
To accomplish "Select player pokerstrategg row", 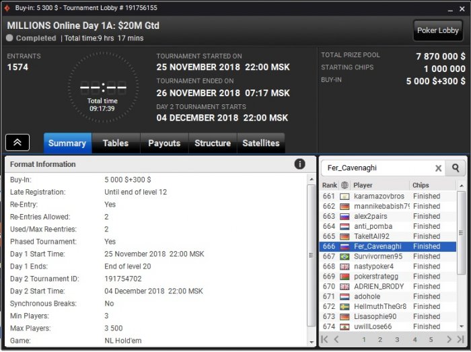I will tap(388, 277).
